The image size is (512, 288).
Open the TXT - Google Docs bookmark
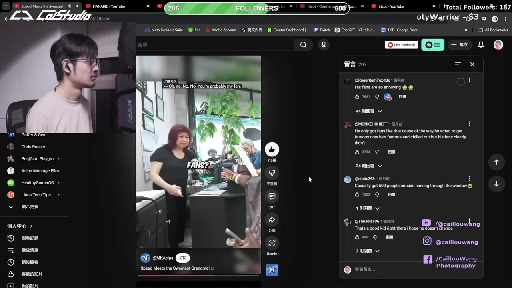pos(399,30)
